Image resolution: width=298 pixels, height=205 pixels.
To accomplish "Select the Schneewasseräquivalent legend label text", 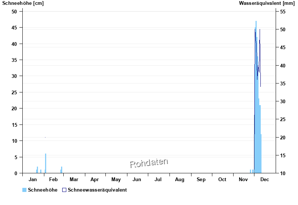I will tap(97, 190).
